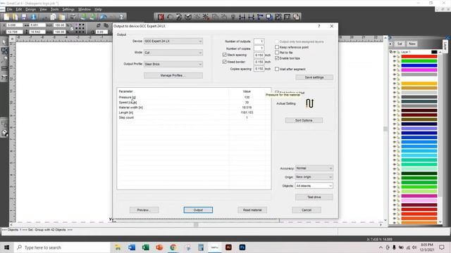Screen dimensions: 451x253
Task: Open the Settings menu
Action: 68,9
